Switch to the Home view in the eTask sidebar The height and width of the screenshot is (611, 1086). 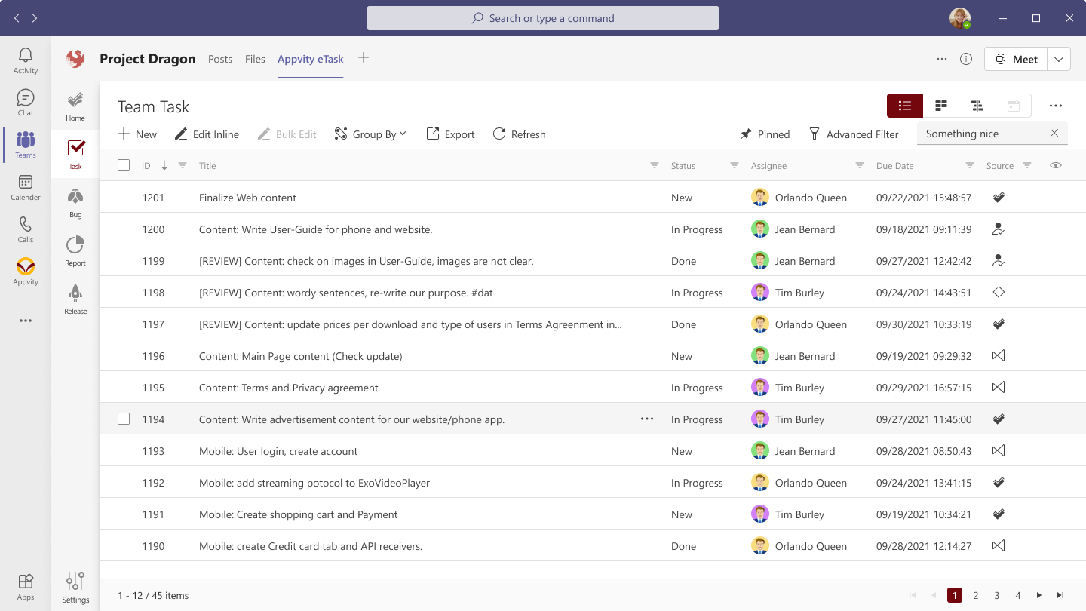pos(75,106)
